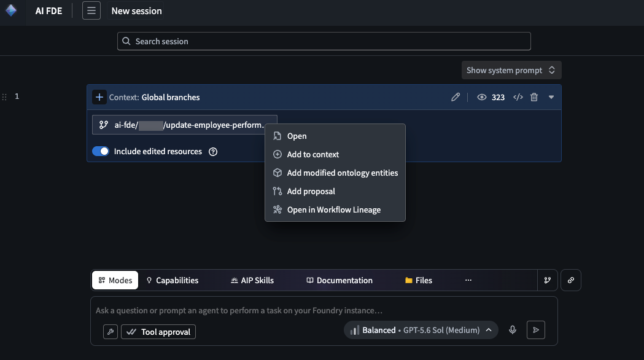The image size is (644, 360).
Task: Choose Open from the context menu
Action: point(335,136)
